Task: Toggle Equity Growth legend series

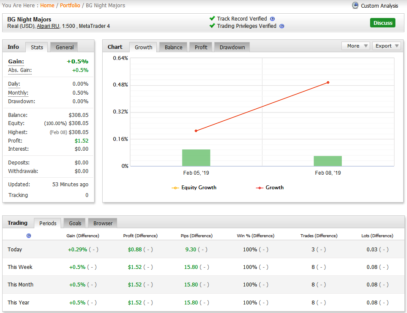Action: point(194,188)
